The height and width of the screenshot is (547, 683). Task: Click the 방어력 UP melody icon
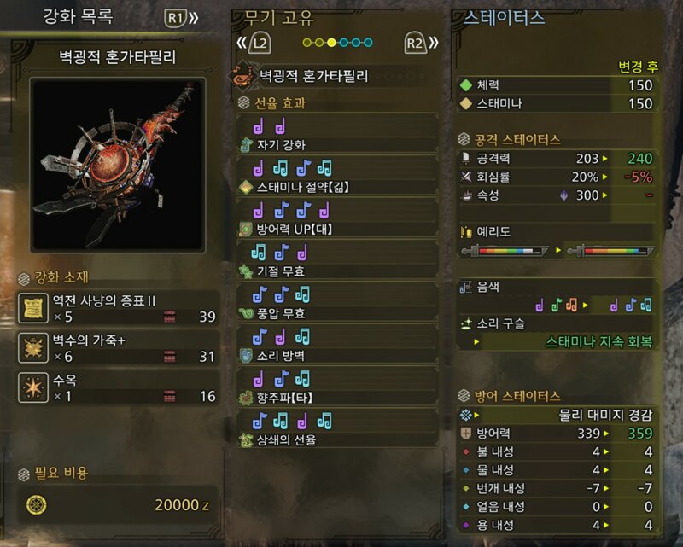[246, 229]
